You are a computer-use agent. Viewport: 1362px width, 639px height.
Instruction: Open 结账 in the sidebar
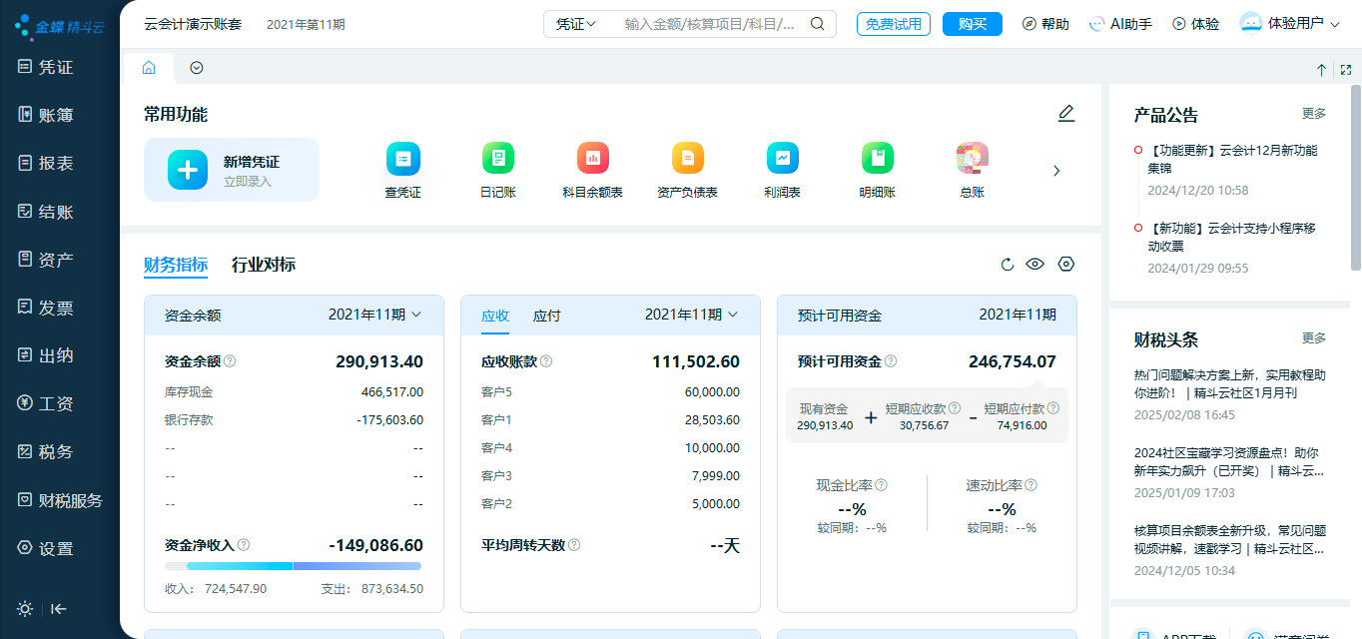coord(47,212)
